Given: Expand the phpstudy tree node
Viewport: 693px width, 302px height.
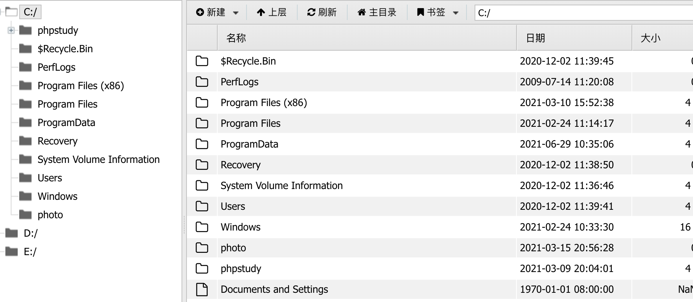Looking at the screenshot, I should click(x=11, y=30).
